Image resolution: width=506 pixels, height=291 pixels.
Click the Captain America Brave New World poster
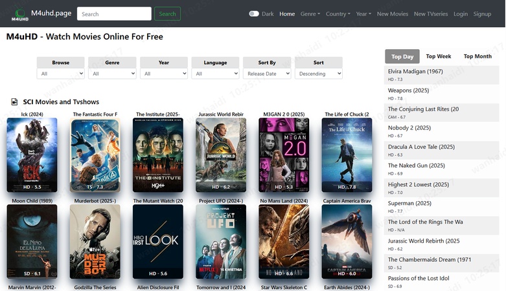coord(347,241)
